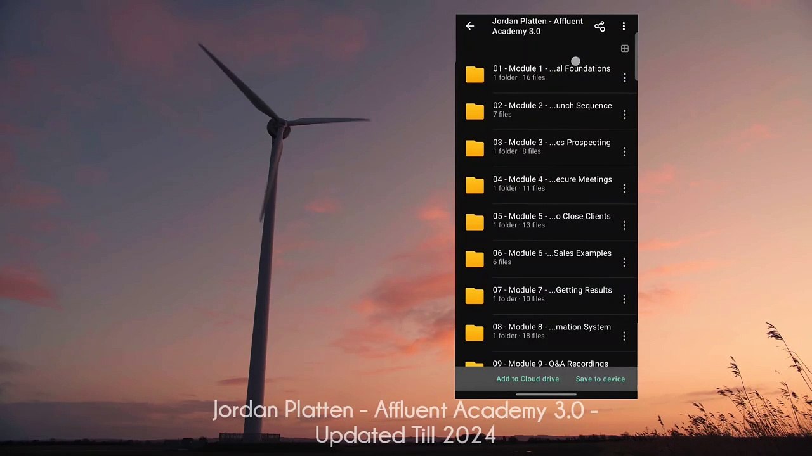Open options for 04 - Module 4 folder
Viewport: 812px width, 456px height.
pyautogui.click(x=624, y=189)
